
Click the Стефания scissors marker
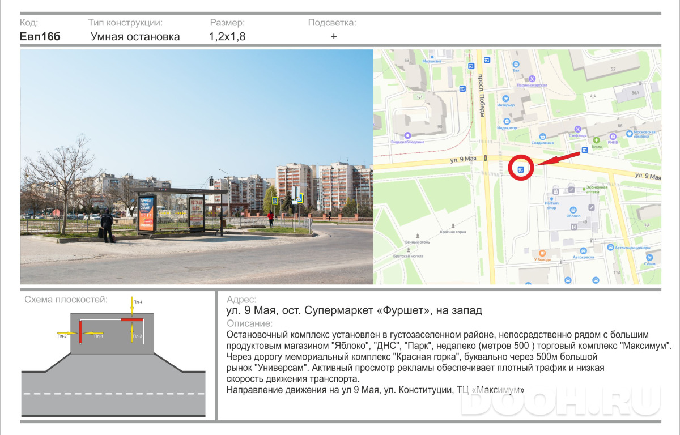pyautogui.click(x=577, y=130)
